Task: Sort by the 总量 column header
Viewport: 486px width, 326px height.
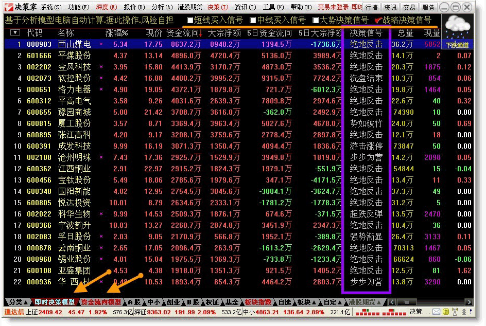Action: pyautogui.click(x=405, y=33)
